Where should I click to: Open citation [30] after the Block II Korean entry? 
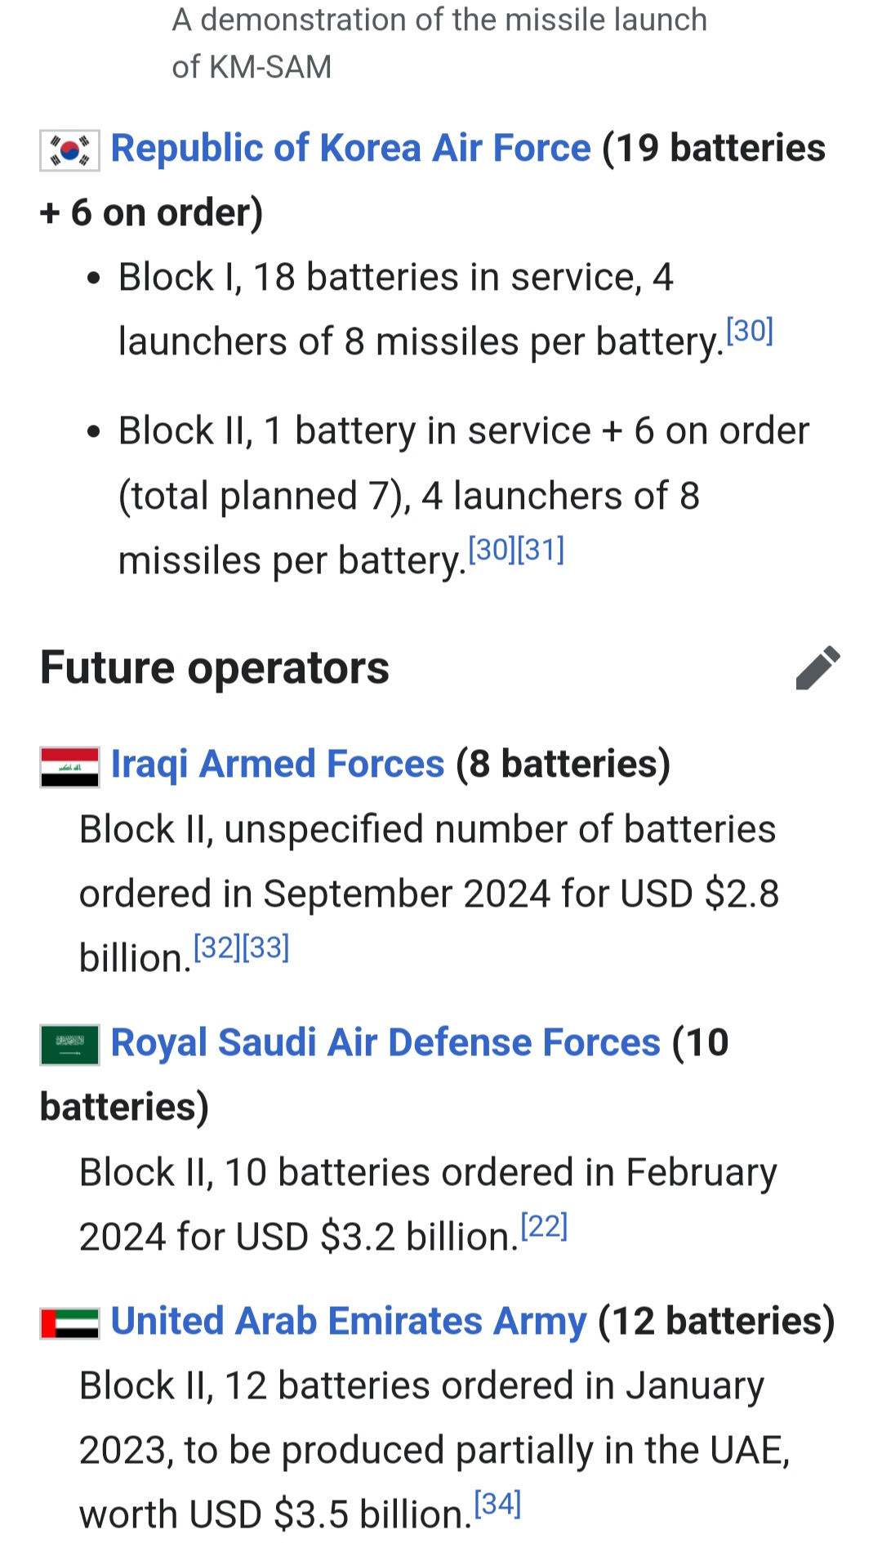[x=492, y=550]
